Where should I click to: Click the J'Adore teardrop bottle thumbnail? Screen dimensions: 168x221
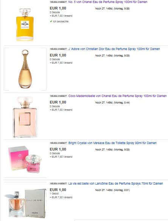25,69
